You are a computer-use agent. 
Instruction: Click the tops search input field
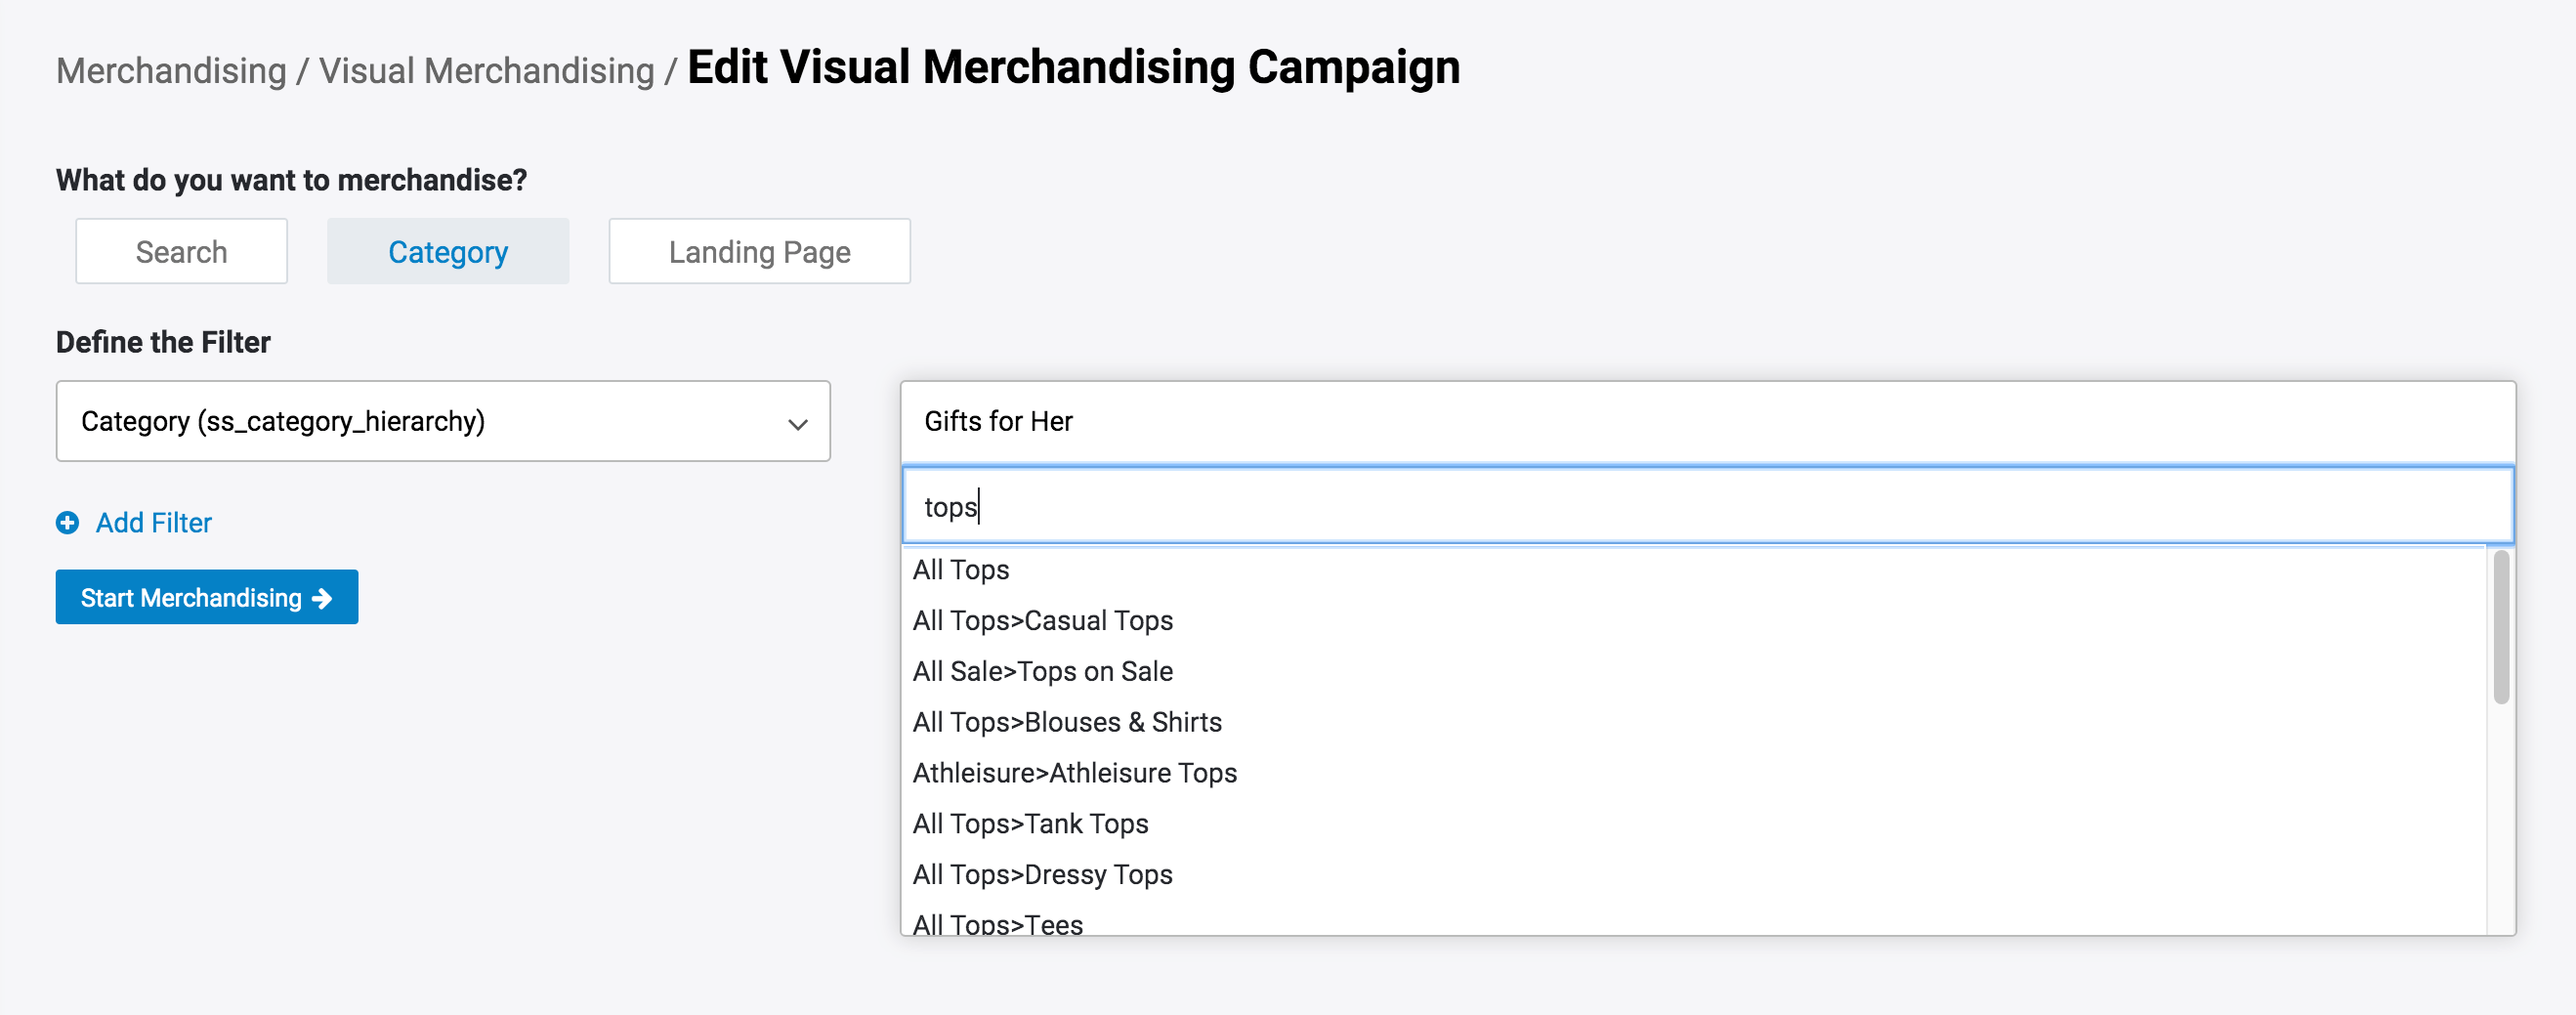[1706, 507]
